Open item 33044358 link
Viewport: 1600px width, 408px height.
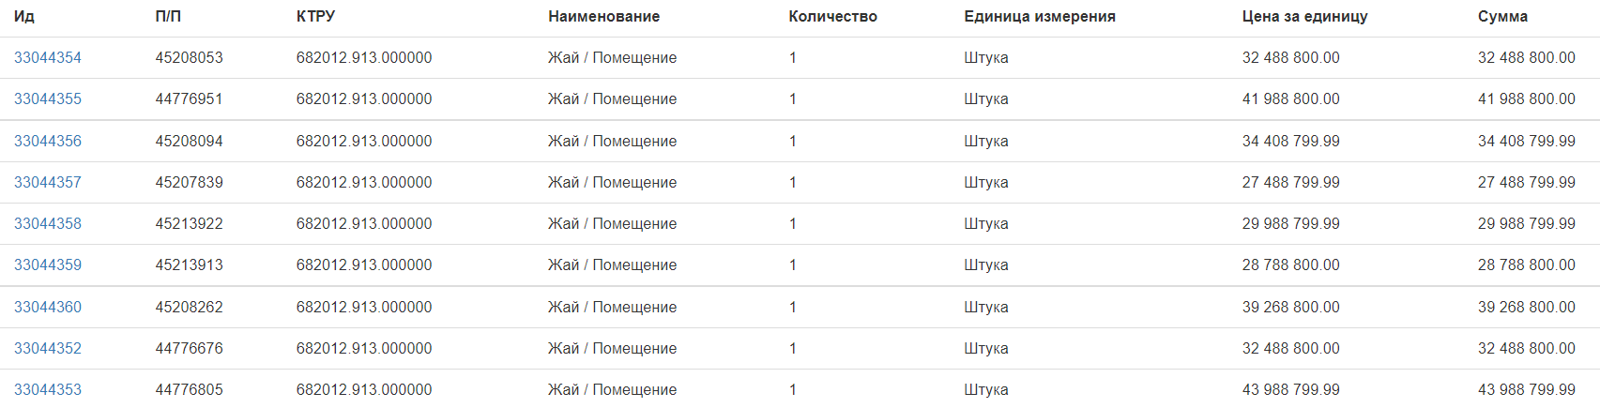(x=48, y=224)
